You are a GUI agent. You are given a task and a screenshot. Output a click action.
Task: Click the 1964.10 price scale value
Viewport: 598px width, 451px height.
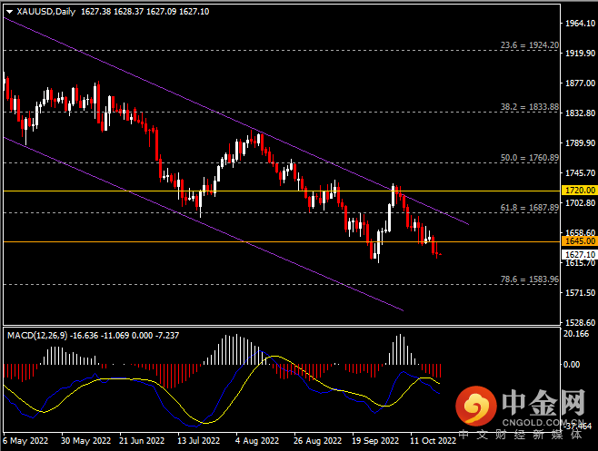click(580, 24)
